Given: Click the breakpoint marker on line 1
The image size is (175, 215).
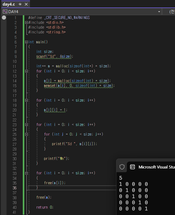Looking at the screenshot, I should (x=4, y=18).
